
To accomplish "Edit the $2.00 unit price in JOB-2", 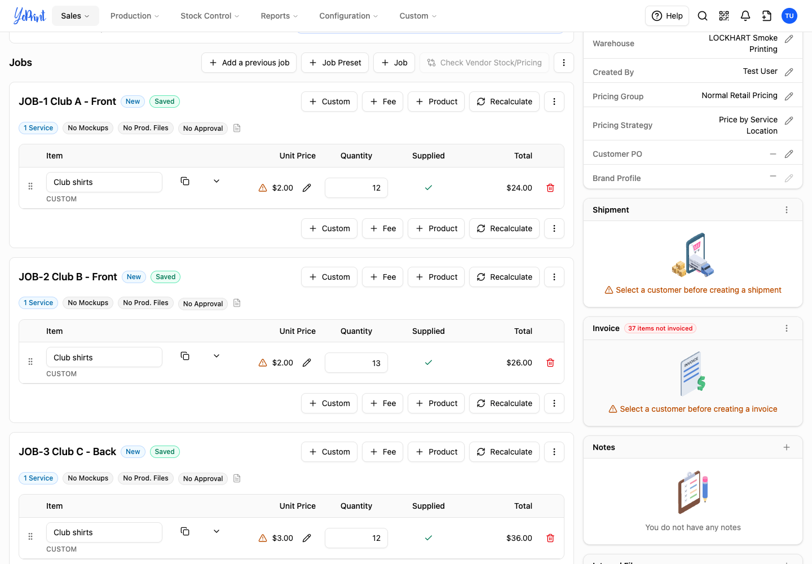I will pos(307,363).
